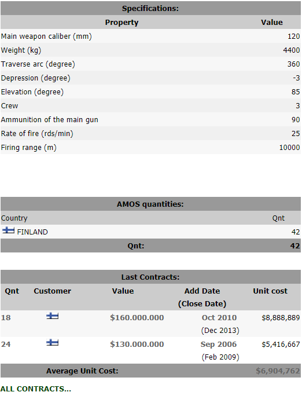Click quantity 24 in contracts table

(x=6, y=345)
